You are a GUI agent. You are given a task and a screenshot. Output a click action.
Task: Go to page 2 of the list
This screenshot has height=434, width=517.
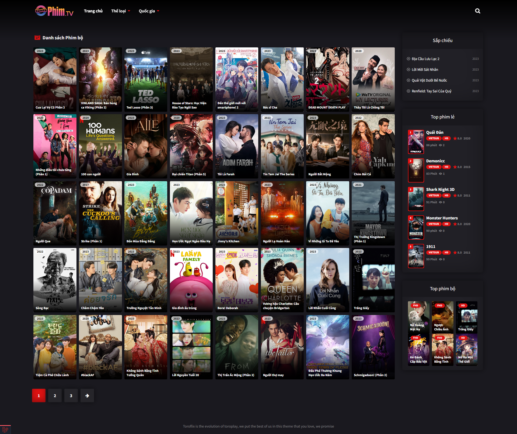(55, 395)
